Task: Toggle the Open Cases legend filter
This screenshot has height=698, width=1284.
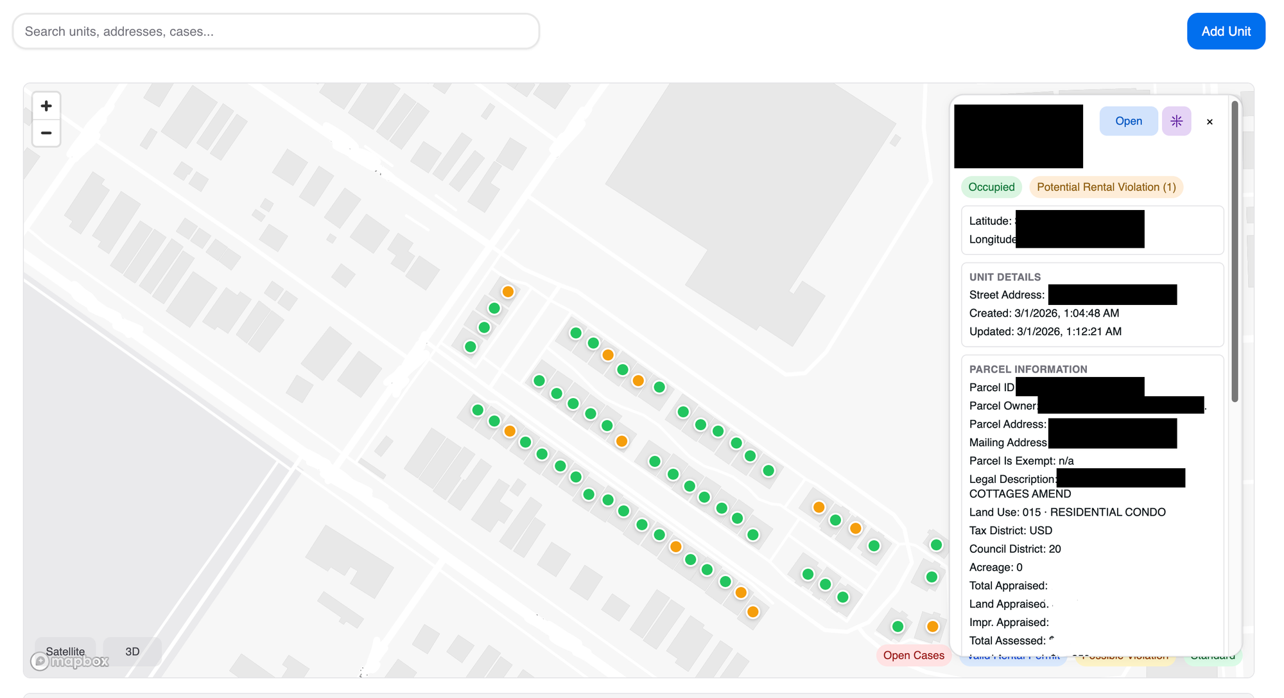Action: (x=913, y=656)
